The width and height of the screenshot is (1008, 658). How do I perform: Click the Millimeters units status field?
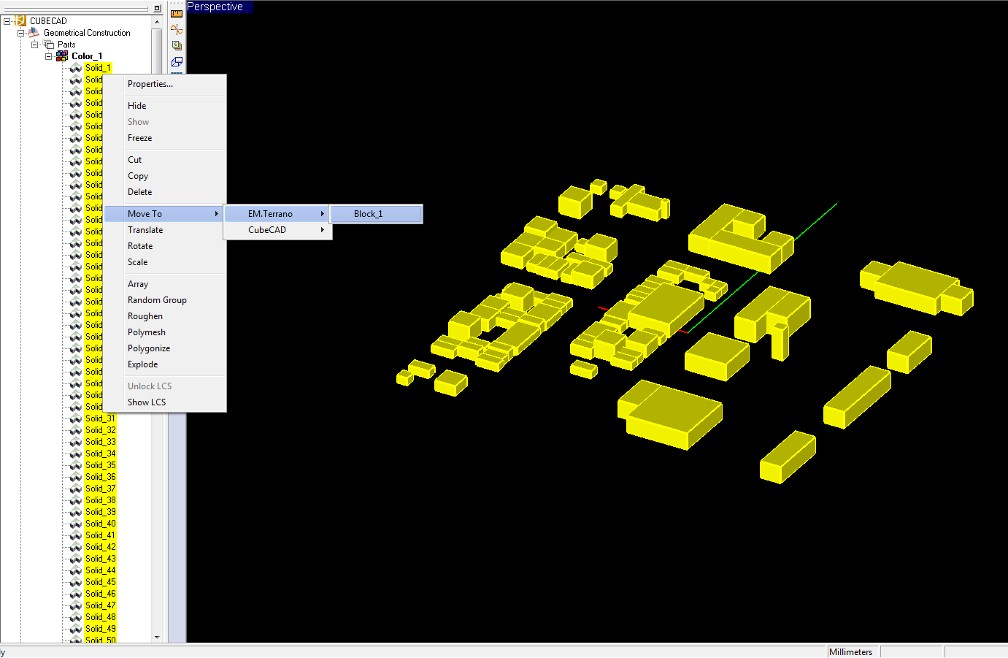coord(853,652)
